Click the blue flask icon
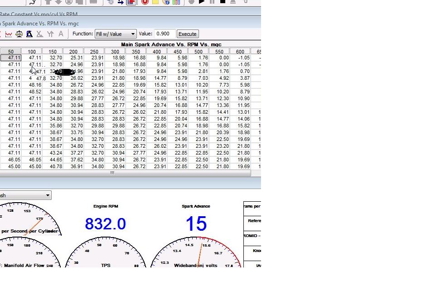 click(x=29, y=34)
